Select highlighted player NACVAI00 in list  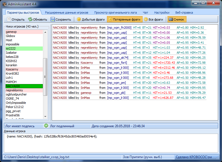point(24,86)
